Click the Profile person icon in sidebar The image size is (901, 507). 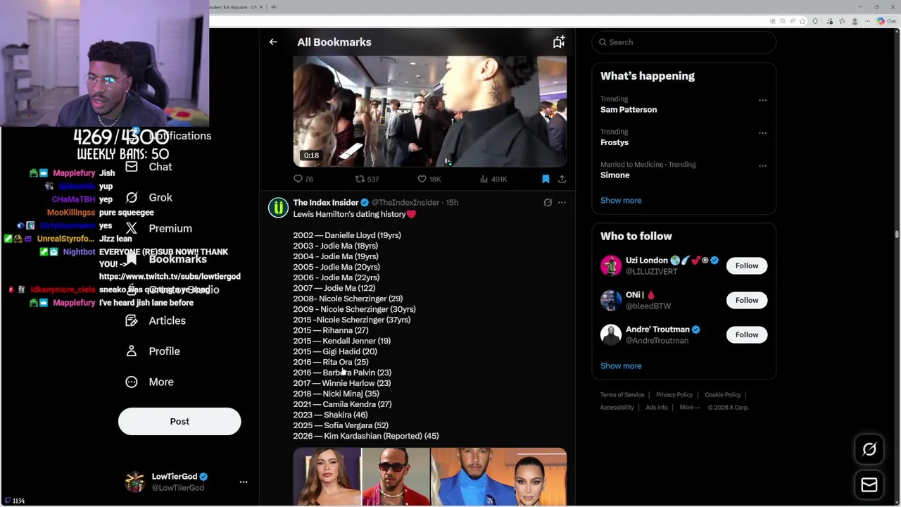(131, 351)
